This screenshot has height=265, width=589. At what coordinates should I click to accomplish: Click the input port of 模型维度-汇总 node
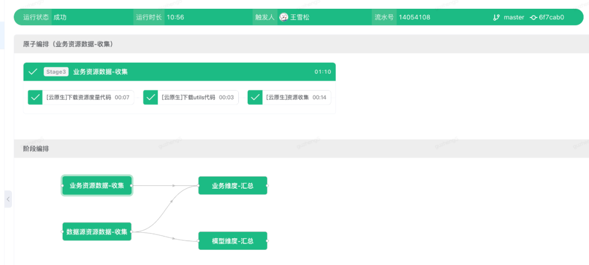(x=199, y=240)
